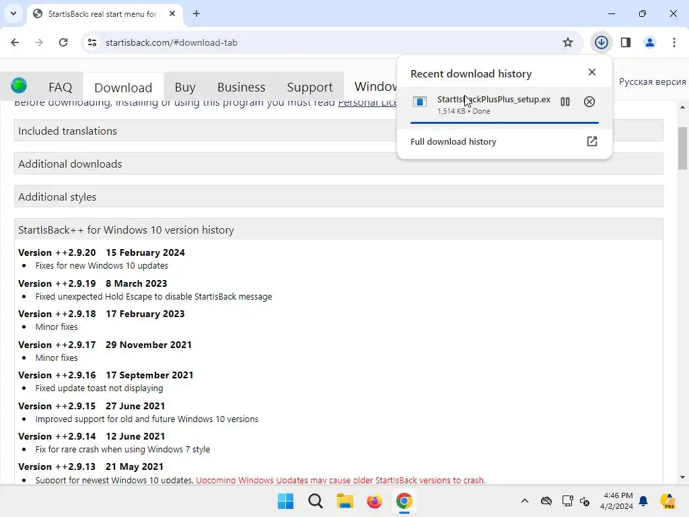
Task: Open the clock showing 4:46 PM
Action: pyautogui.click(x=616, y=501)
